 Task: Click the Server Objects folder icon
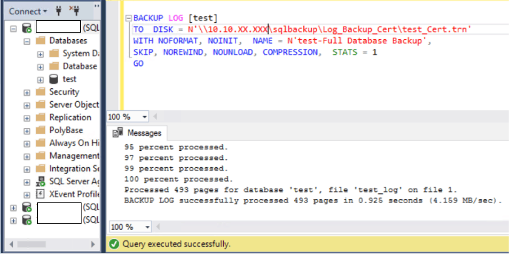(x=40, y=104)
